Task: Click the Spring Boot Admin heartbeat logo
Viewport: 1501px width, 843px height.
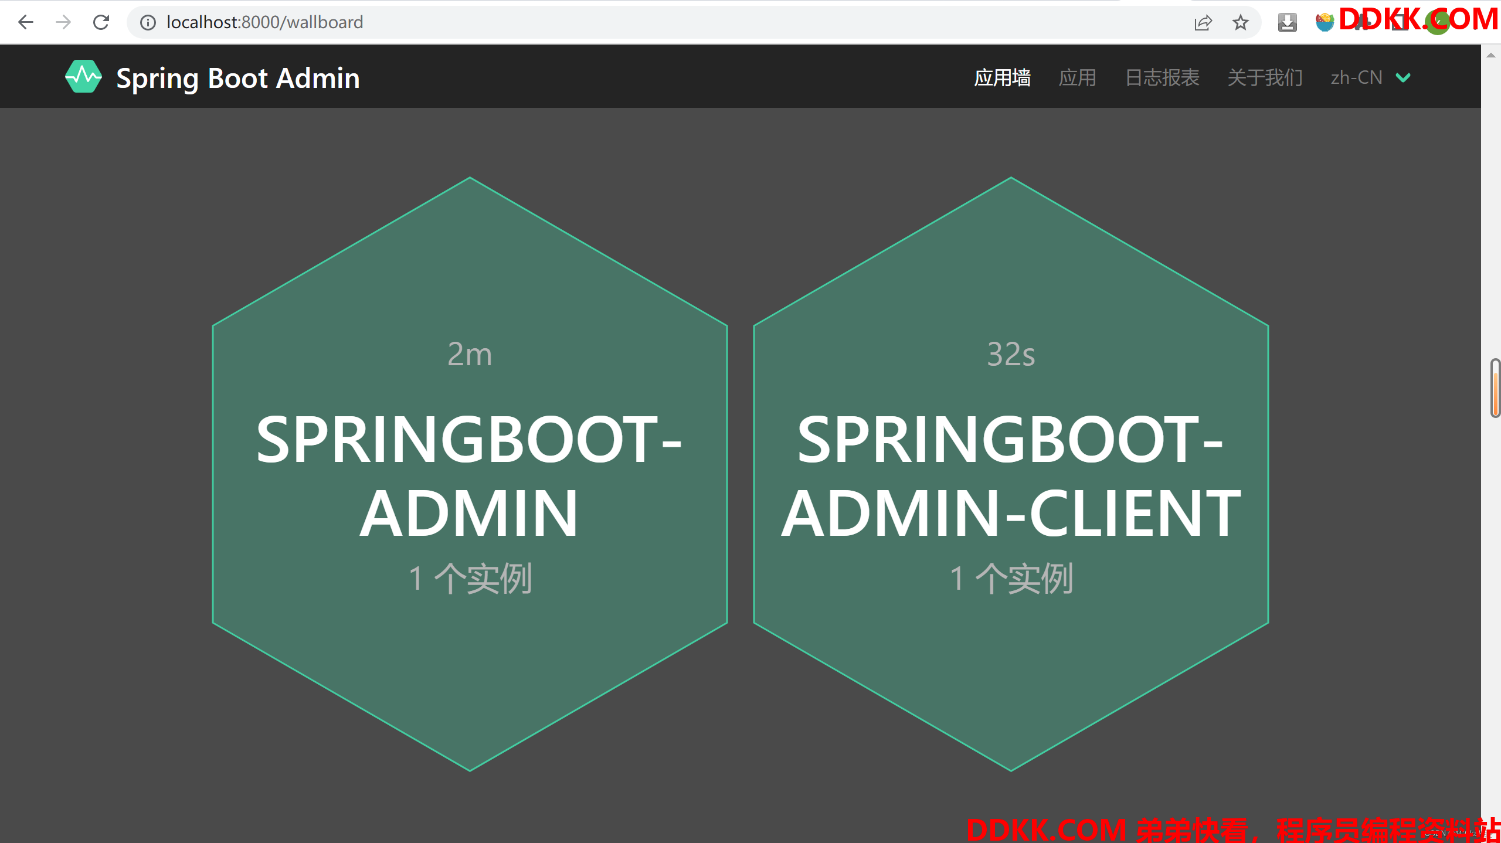Action: [83, 77]
